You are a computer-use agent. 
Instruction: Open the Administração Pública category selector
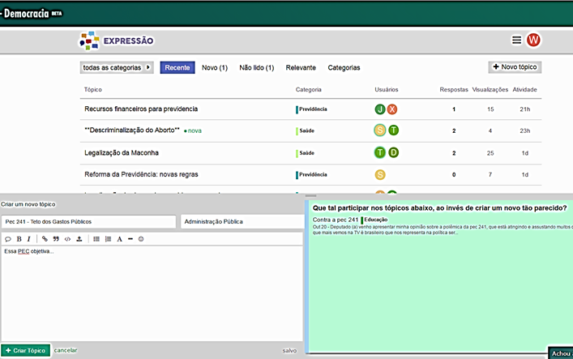tap(241, 221)
